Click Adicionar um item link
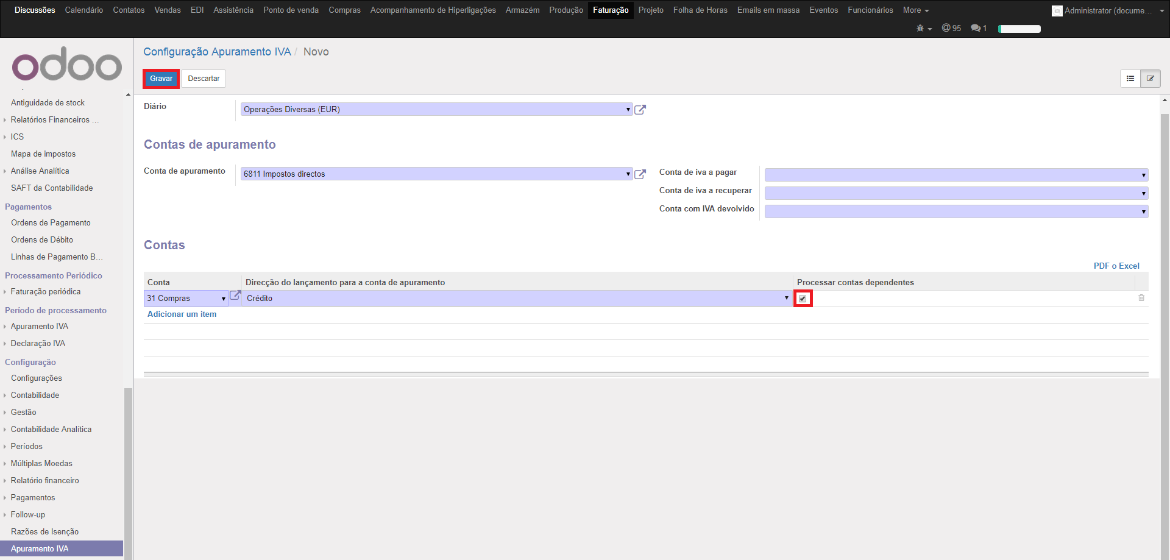 pyautogui.click(x=182, y=314)
